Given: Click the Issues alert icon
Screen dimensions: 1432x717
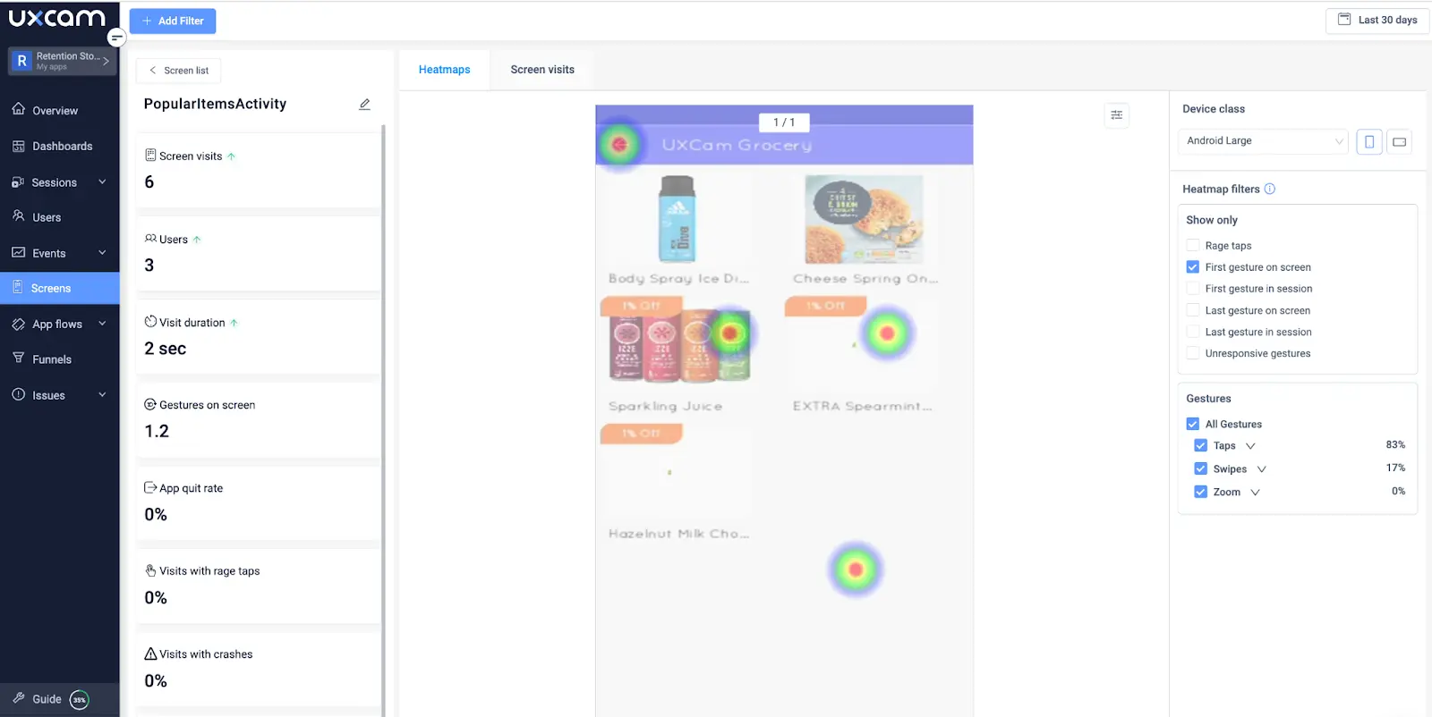Looking at the screenshot, I should tap(19, 394).
